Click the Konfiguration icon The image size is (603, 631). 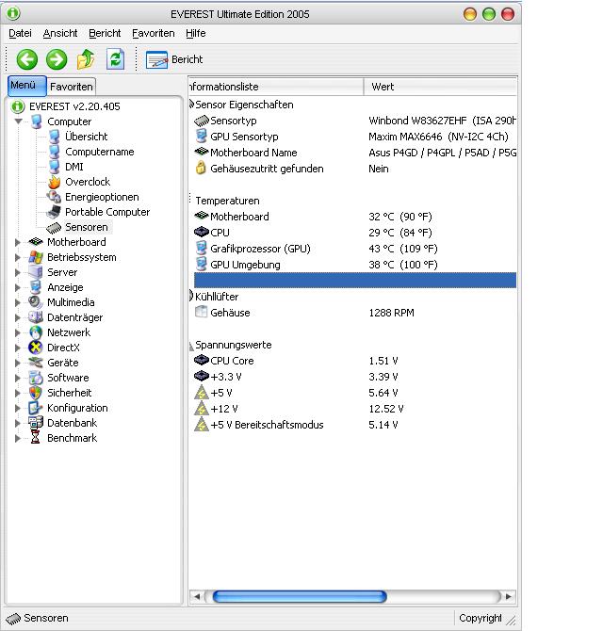click(x=36, y=408)
